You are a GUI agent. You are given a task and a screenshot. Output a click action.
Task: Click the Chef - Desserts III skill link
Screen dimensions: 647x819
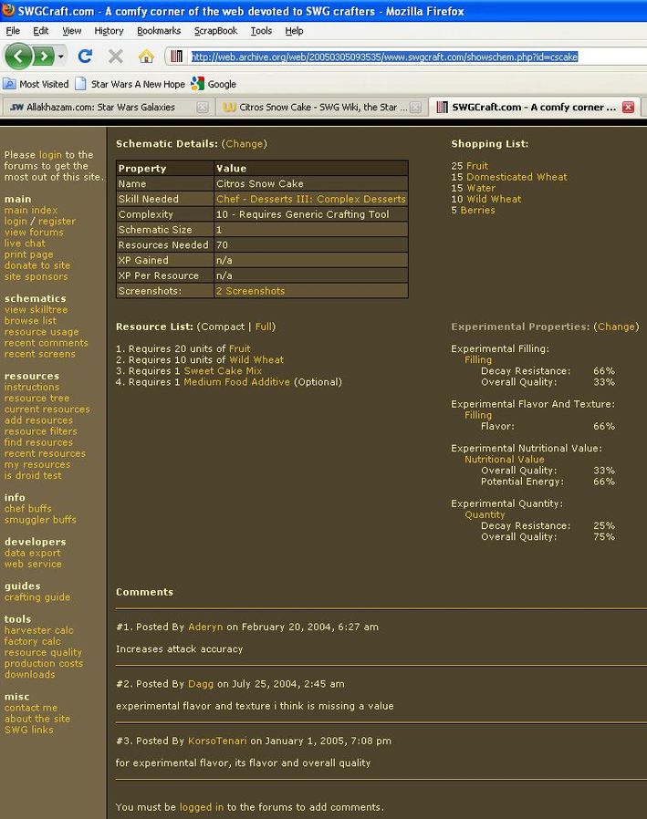pyautogui.click(x=310, y=199)
